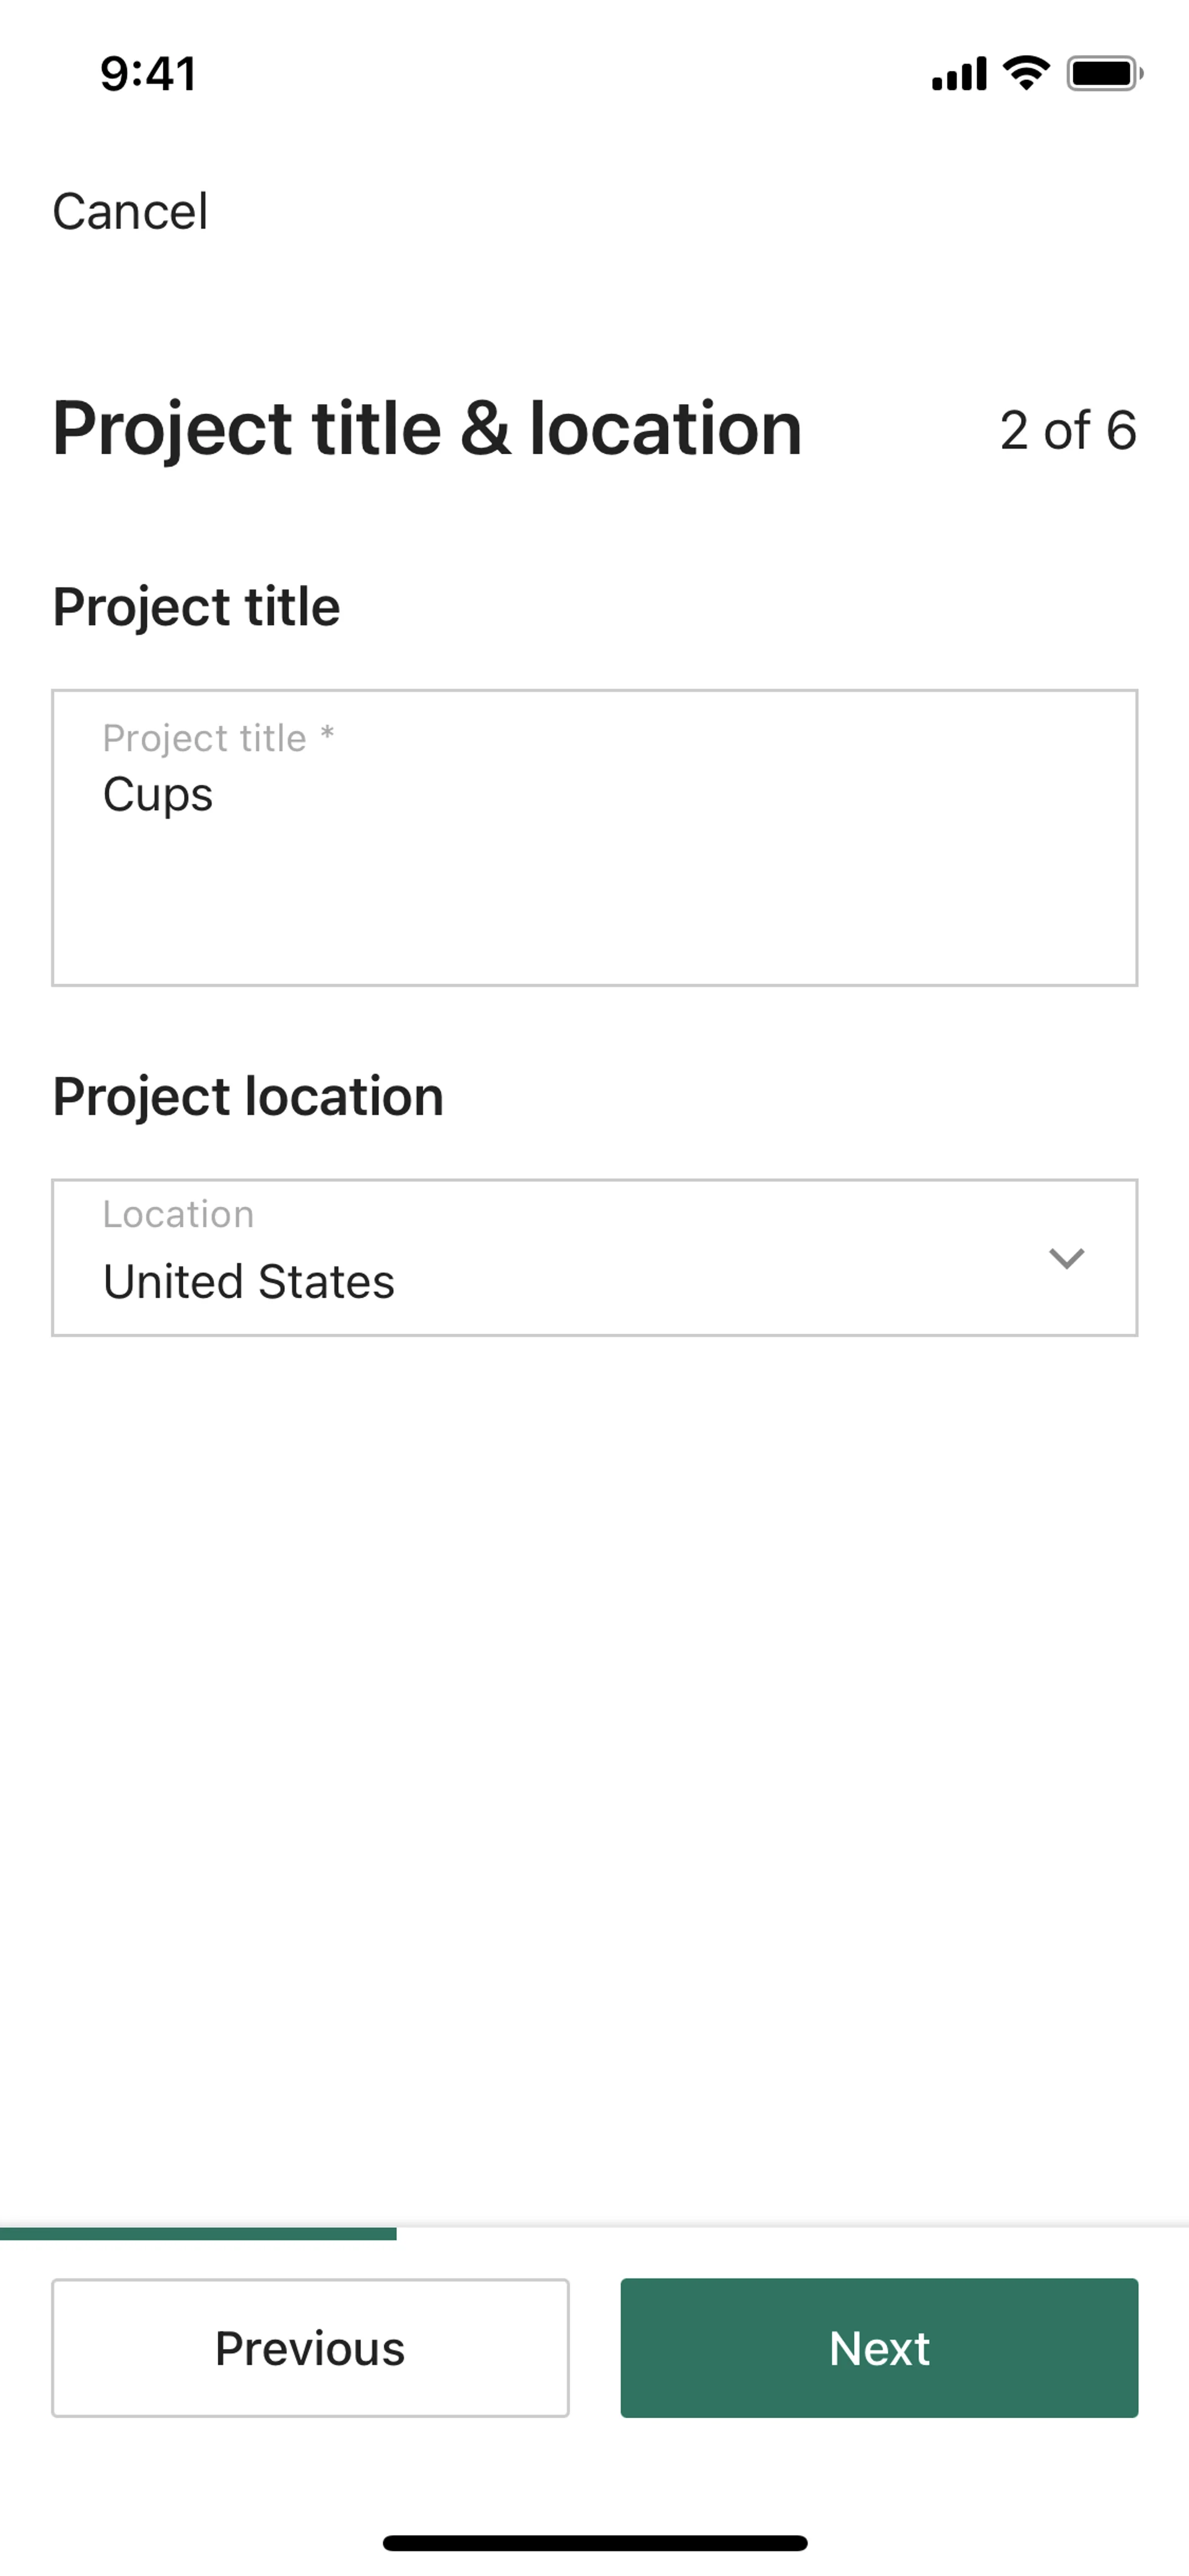Tap the "Project title *" field label
The height and width of the screenshot is (2576, 1189).
pos(218,738)
